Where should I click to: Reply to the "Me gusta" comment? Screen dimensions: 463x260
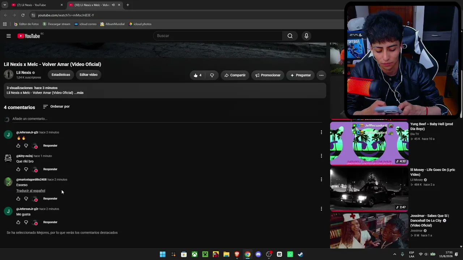[x=50, y=222]
